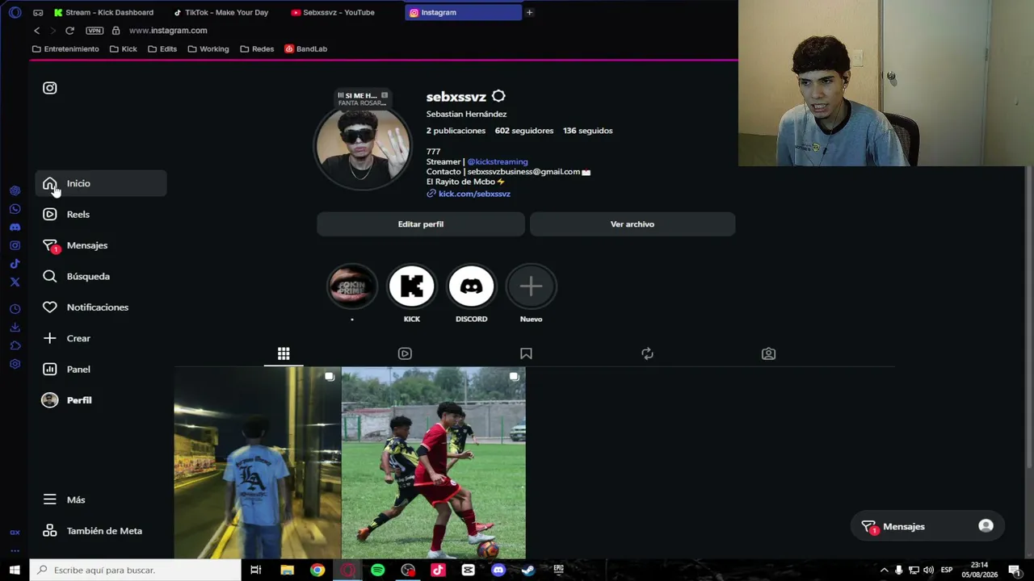Open downloads in Opera sidebar
This screenshot has width=1034, height=581.
(15, 328)
